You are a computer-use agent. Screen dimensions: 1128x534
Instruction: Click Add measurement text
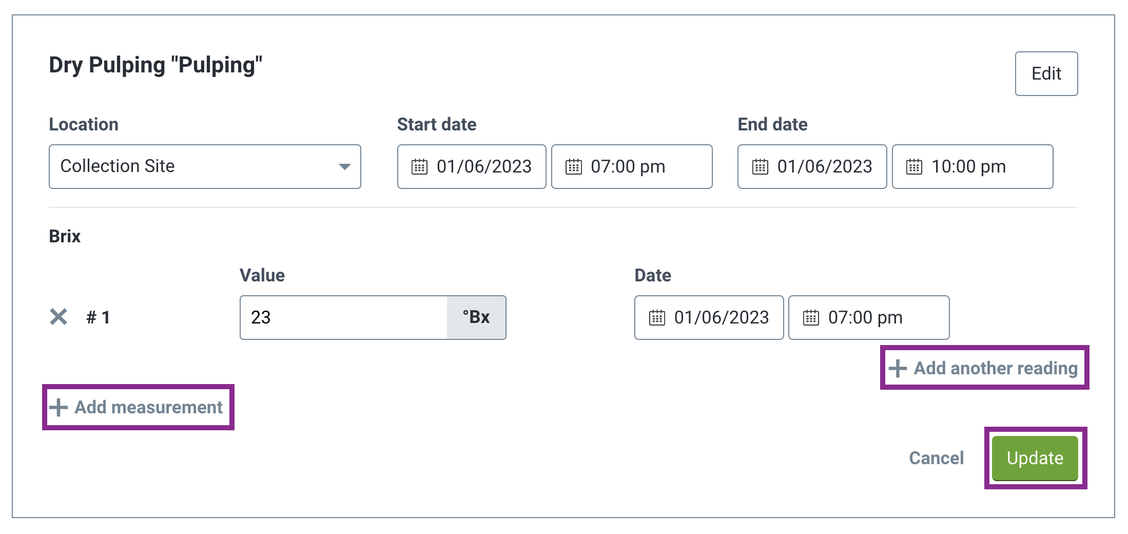pos(149,407)
